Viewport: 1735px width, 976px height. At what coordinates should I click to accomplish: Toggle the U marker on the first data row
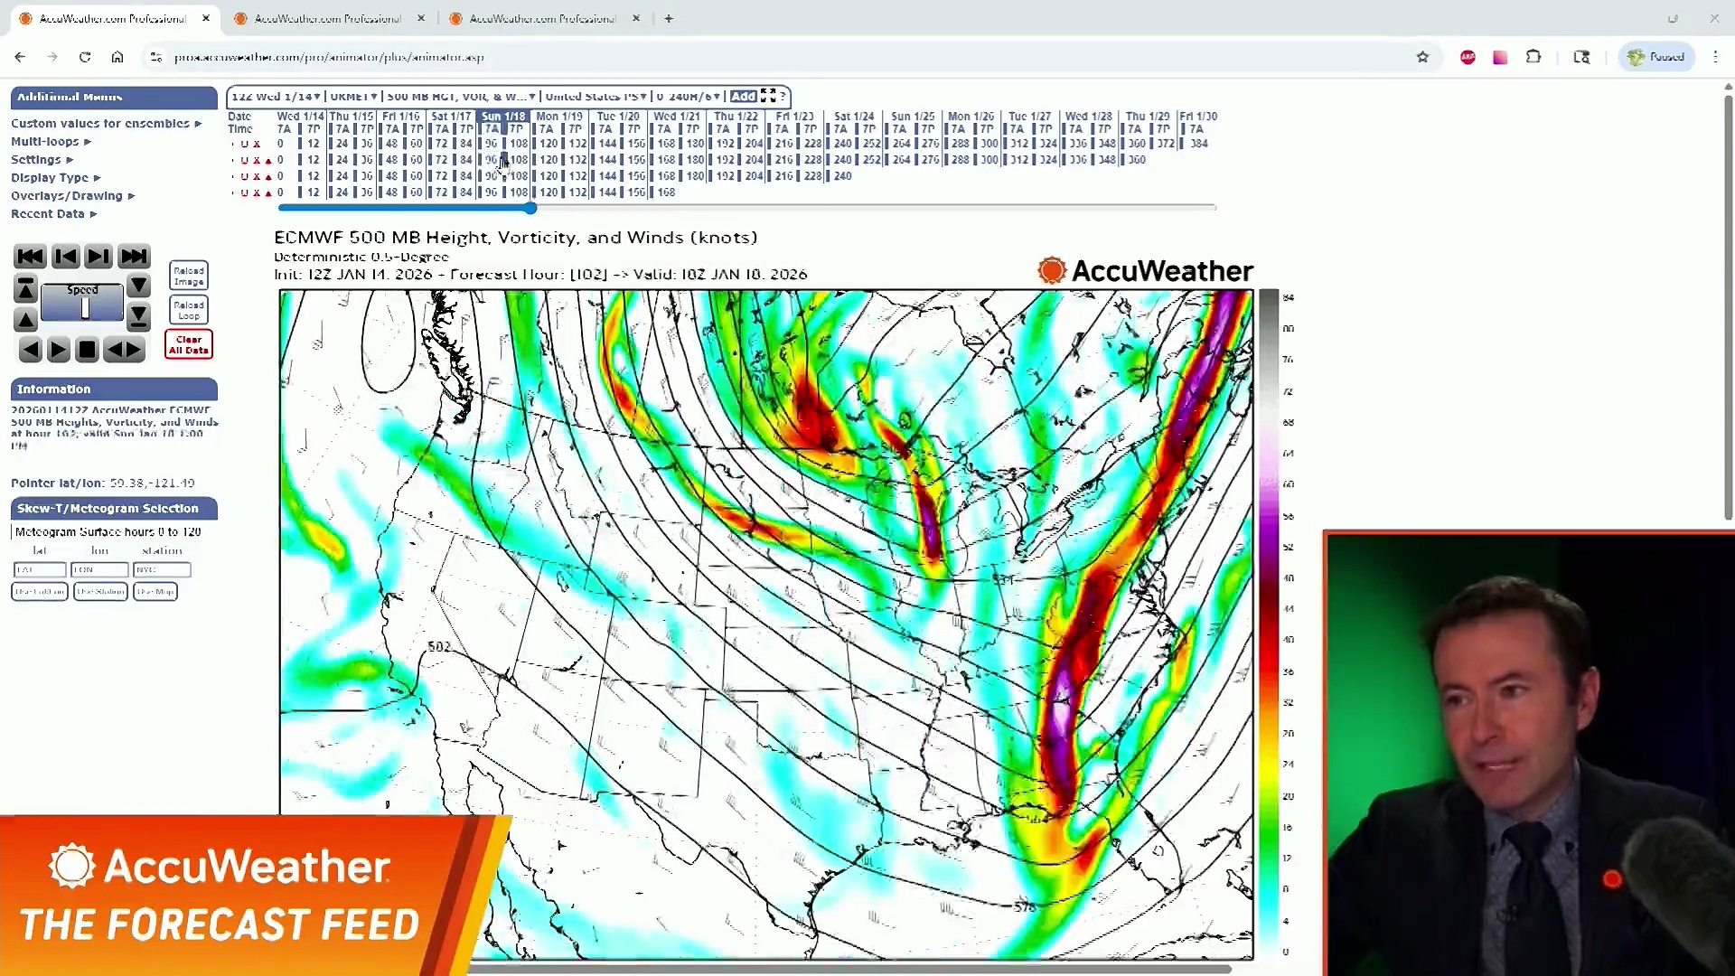tap(245, 144)
